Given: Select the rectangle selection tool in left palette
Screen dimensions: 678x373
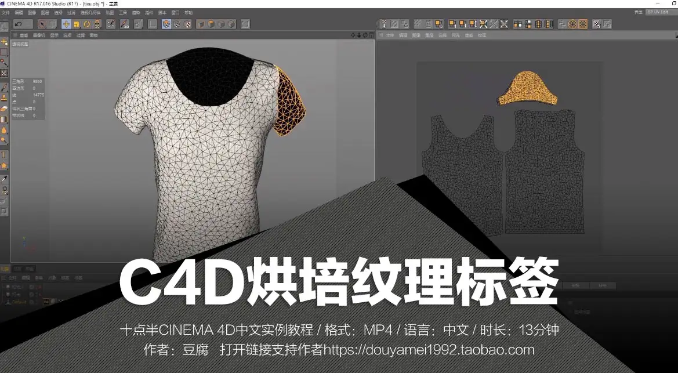Looking at the screenshot, I should (x=4, y=52).
